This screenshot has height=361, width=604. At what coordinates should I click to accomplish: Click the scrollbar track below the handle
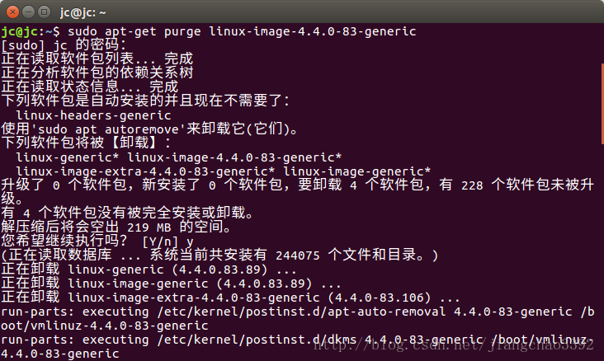pyautogui.click(x=602, y=251)
